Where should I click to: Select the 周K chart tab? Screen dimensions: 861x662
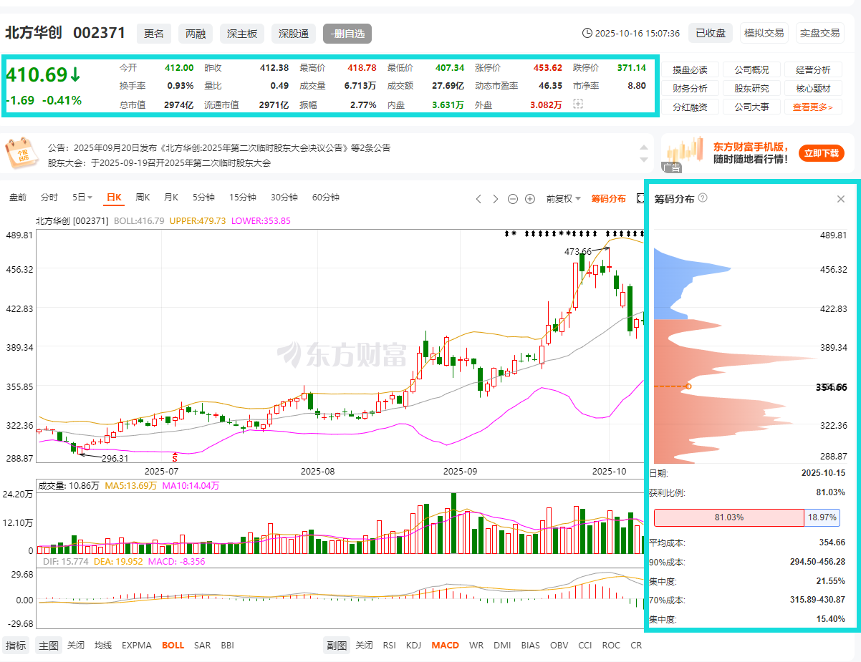coord(143,198)
